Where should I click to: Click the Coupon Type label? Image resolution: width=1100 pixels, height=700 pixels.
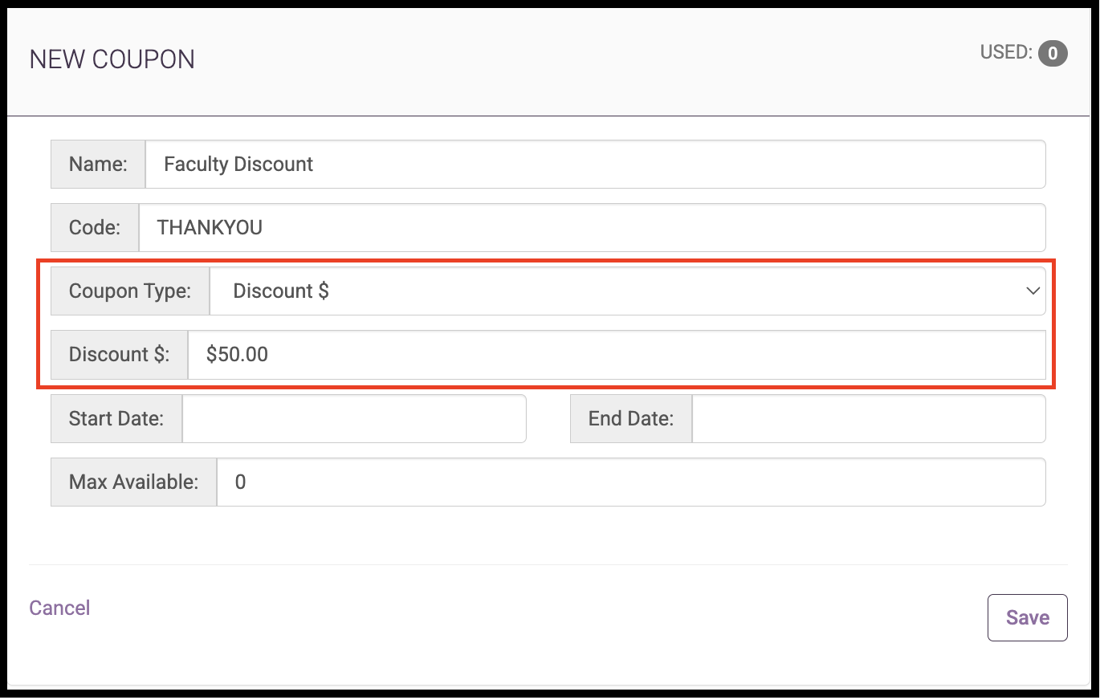pos(130,291)
